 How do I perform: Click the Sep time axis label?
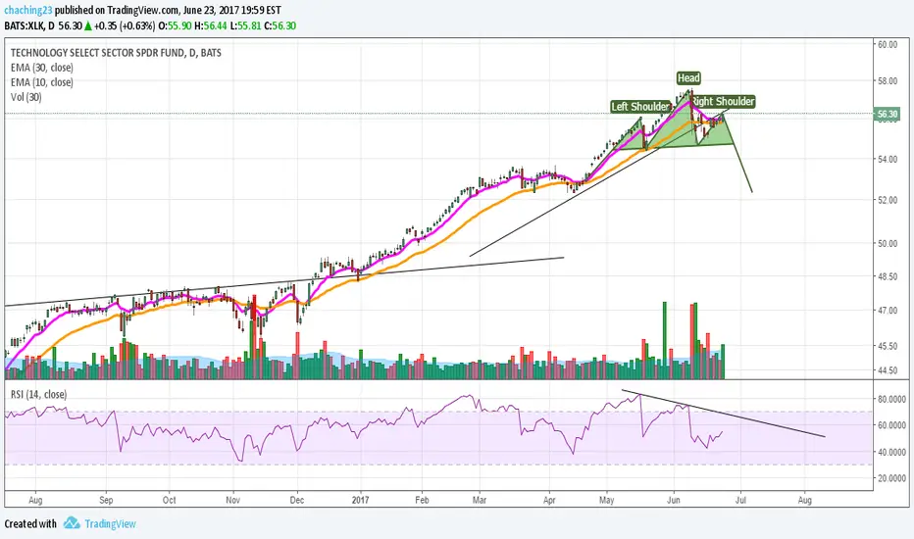106,500
